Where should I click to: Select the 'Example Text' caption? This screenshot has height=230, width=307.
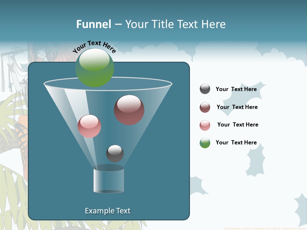[x=107, y=211]
